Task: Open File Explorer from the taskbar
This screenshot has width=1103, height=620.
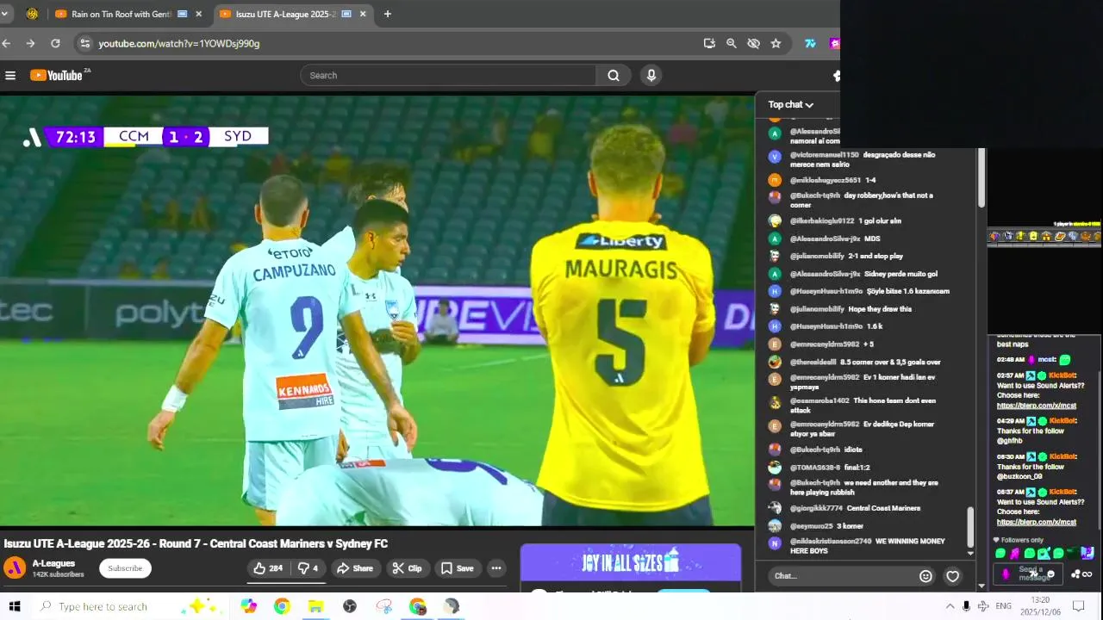Action: (x=315, y=606)
